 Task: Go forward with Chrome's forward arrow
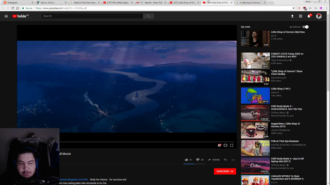point(8,8)
